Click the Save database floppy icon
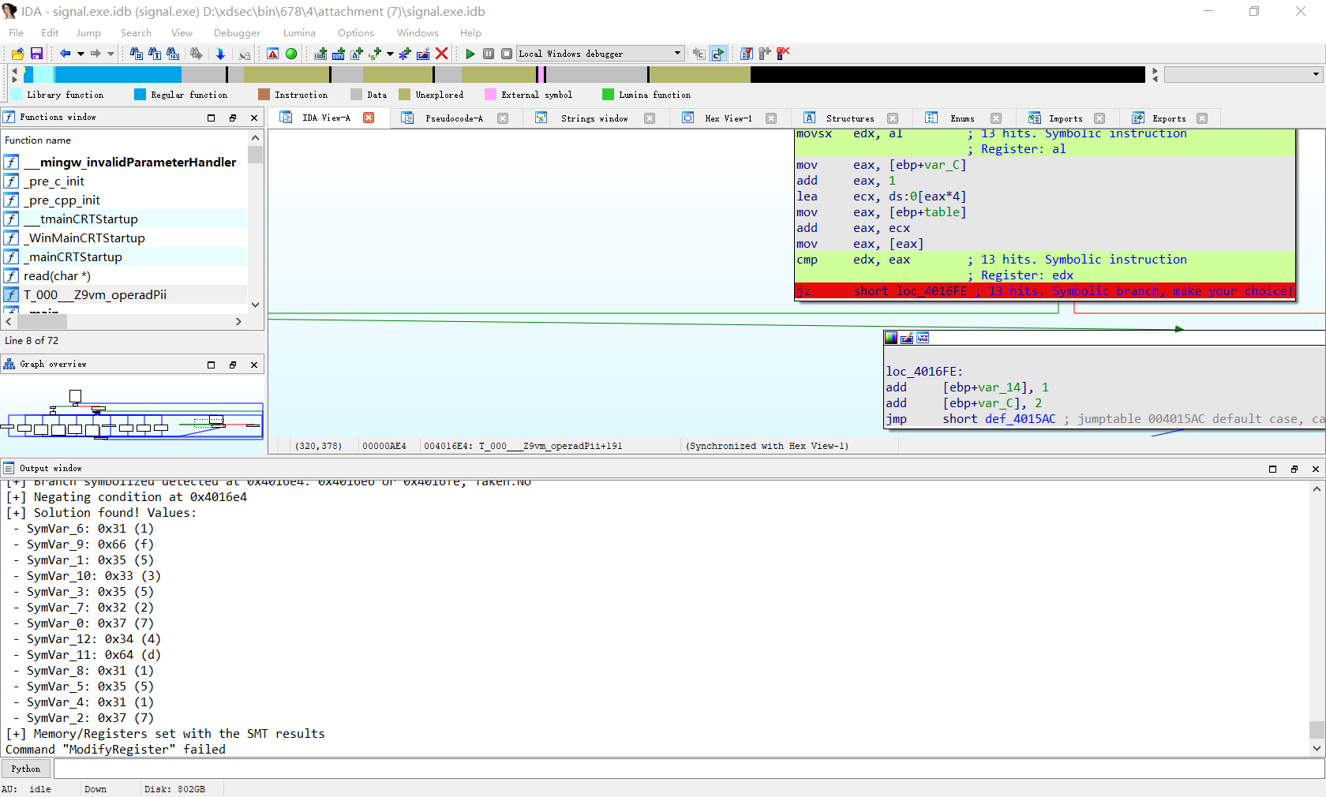Viewport: 1326px width, 797px height. click(36, 54)
